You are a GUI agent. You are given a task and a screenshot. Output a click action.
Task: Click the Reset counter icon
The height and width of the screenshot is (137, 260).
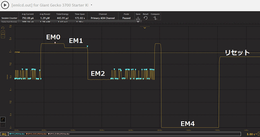click(146, 18)
